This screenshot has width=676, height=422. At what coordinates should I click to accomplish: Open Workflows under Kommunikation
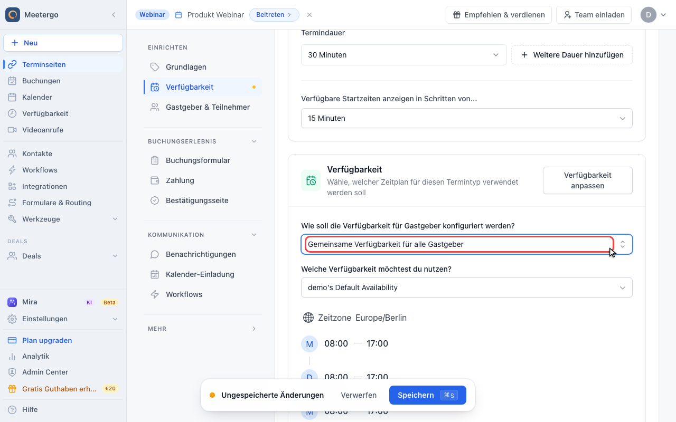(x=203, y=294)
